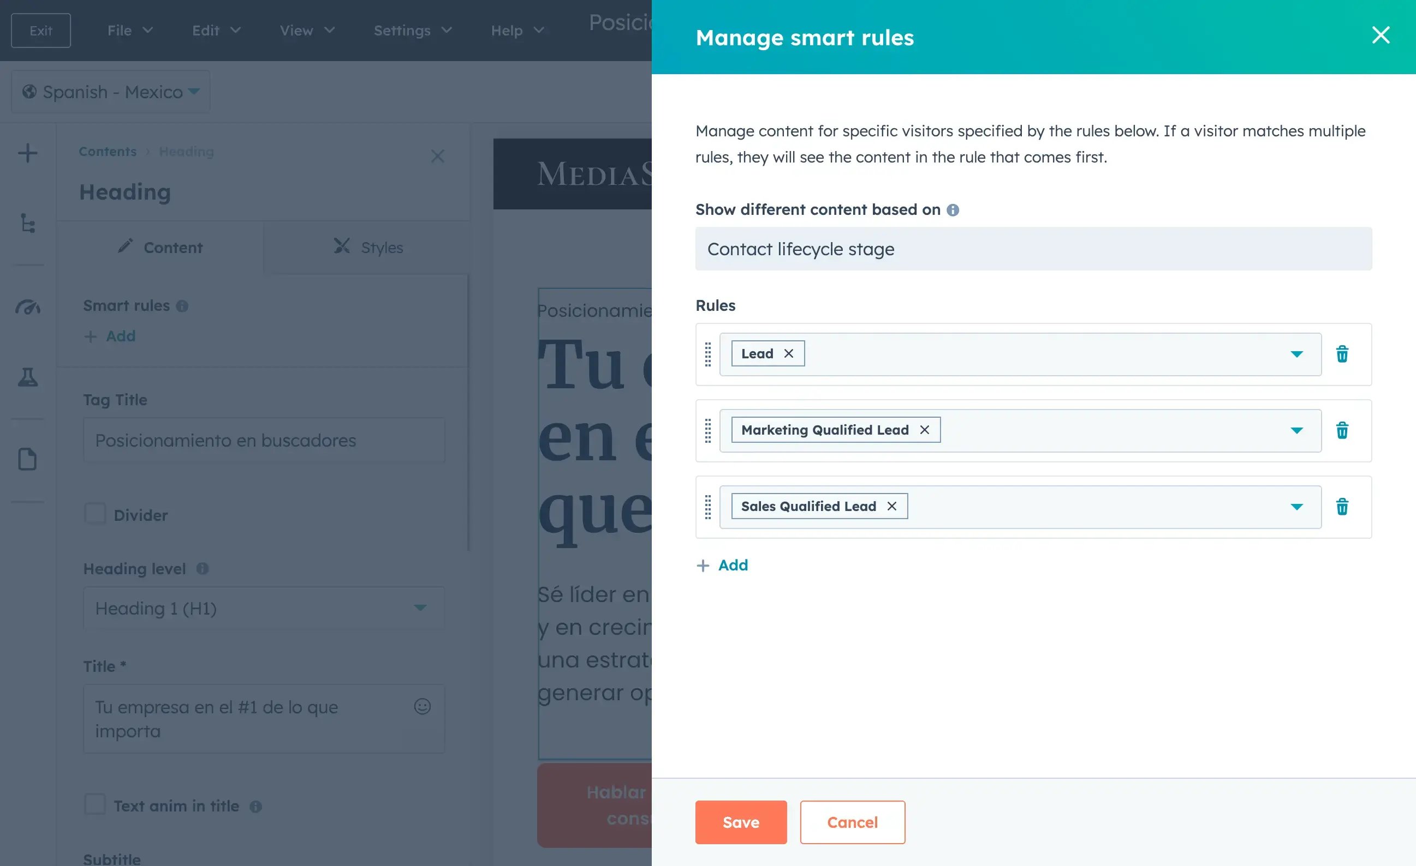Save the smart rules configuration

coord(740,821)
